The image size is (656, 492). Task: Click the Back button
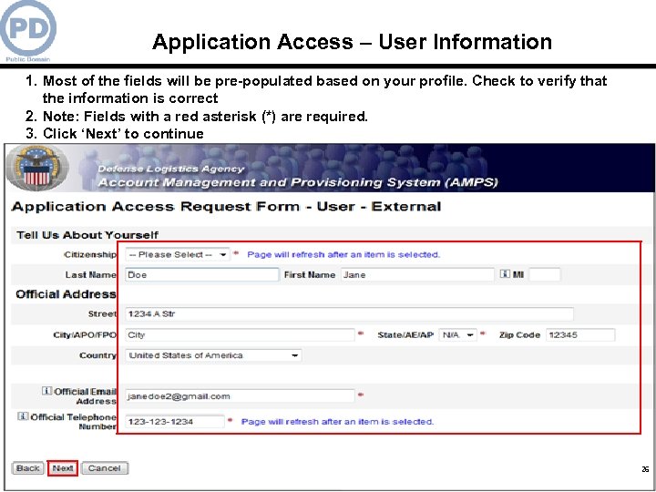tap(27, 468)
